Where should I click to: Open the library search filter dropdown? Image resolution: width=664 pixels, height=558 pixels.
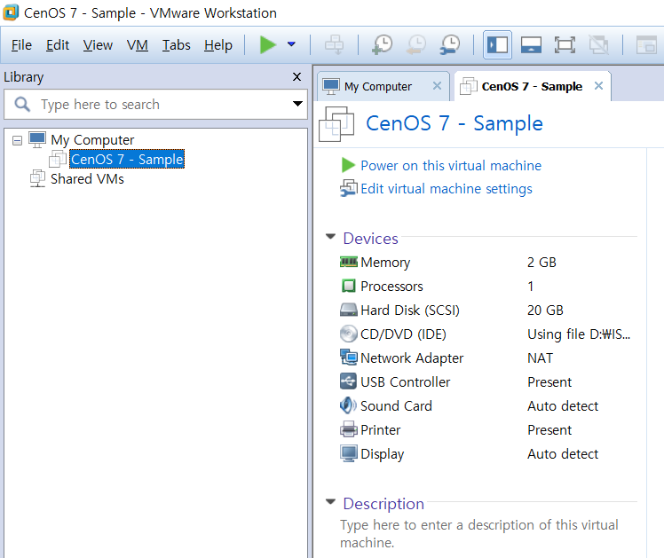coord(297,104)
